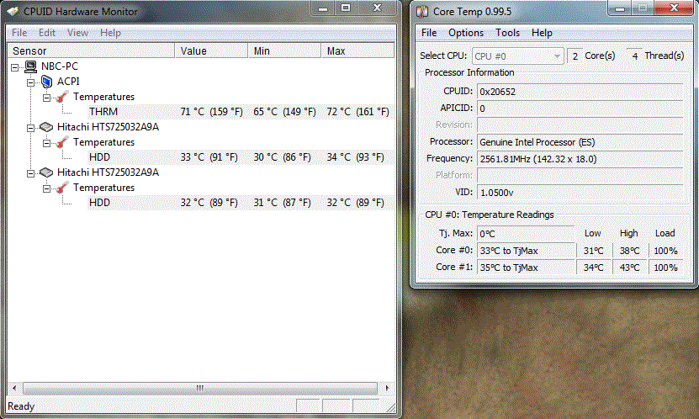The height and width of the screenshot is (419, 699).
Task: Open View menu in Hardware Monitor
Action: [77, 33]
